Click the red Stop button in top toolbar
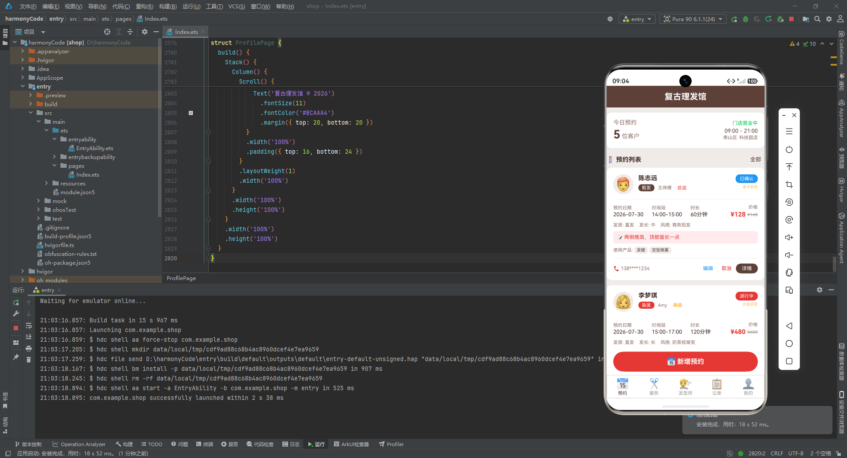Viewport: 847px width, 458px height. [x=791, y=19]
